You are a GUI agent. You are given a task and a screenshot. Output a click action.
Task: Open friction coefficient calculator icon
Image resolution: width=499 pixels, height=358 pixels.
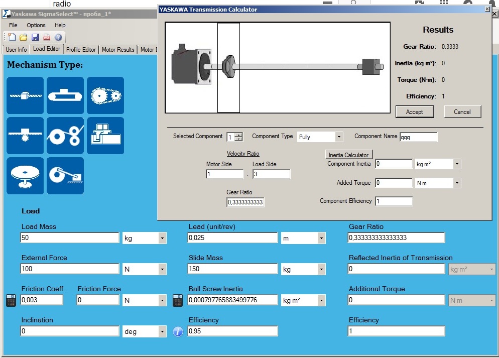click(11, 300)
